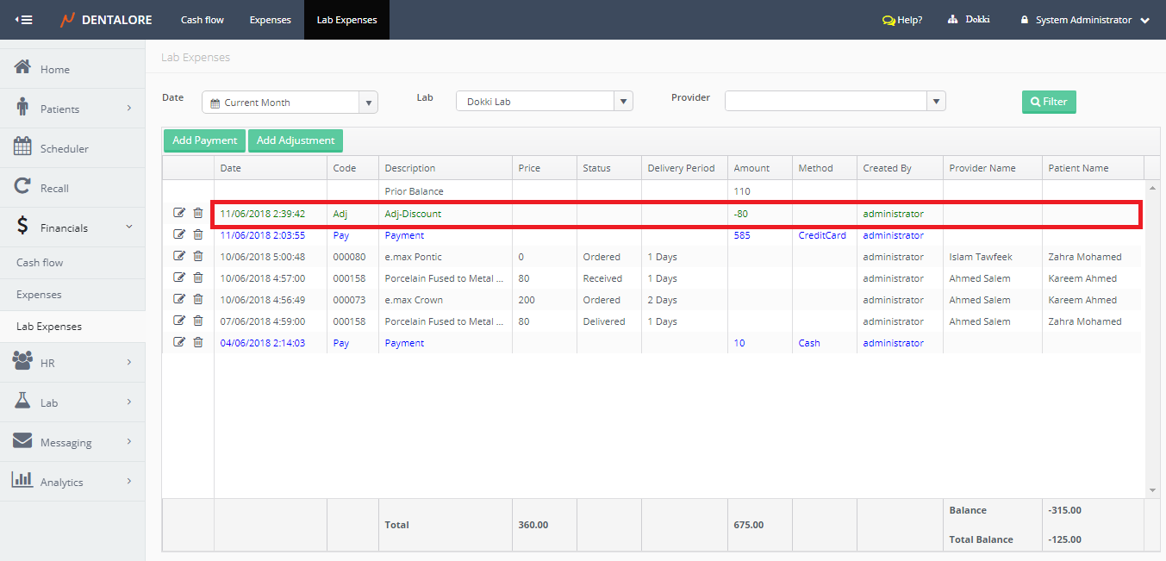Open the Provider dropdown arrow
Viewport: 1166px width, 561px height.
[936, 102]
